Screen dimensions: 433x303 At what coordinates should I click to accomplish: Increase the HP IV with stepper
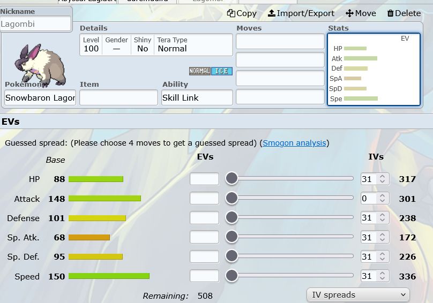tap(382, 176)
